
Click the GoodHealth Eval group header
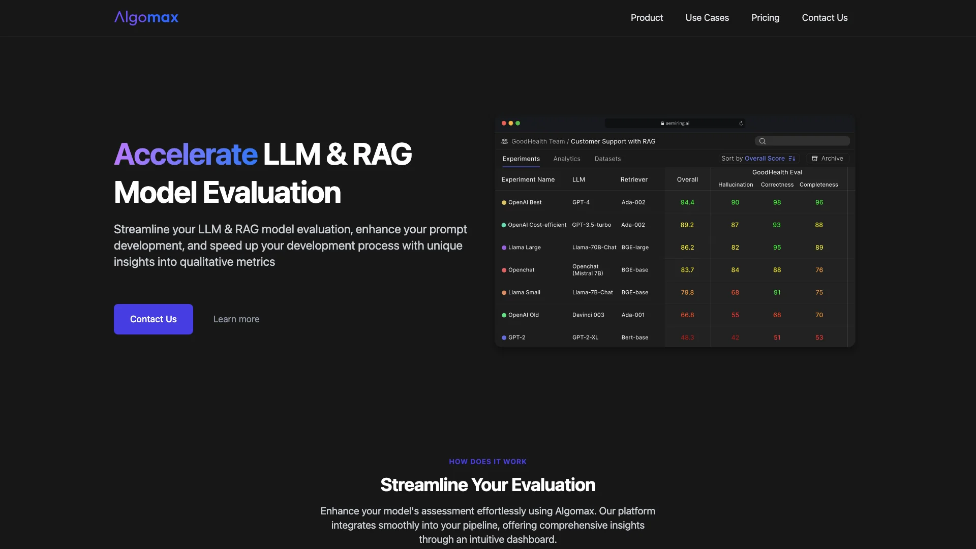[777, 172]
